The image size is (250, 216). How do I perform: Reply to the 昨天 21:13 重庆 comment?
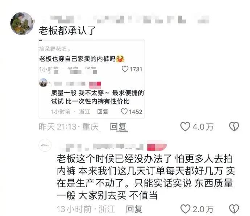point(119,127)
